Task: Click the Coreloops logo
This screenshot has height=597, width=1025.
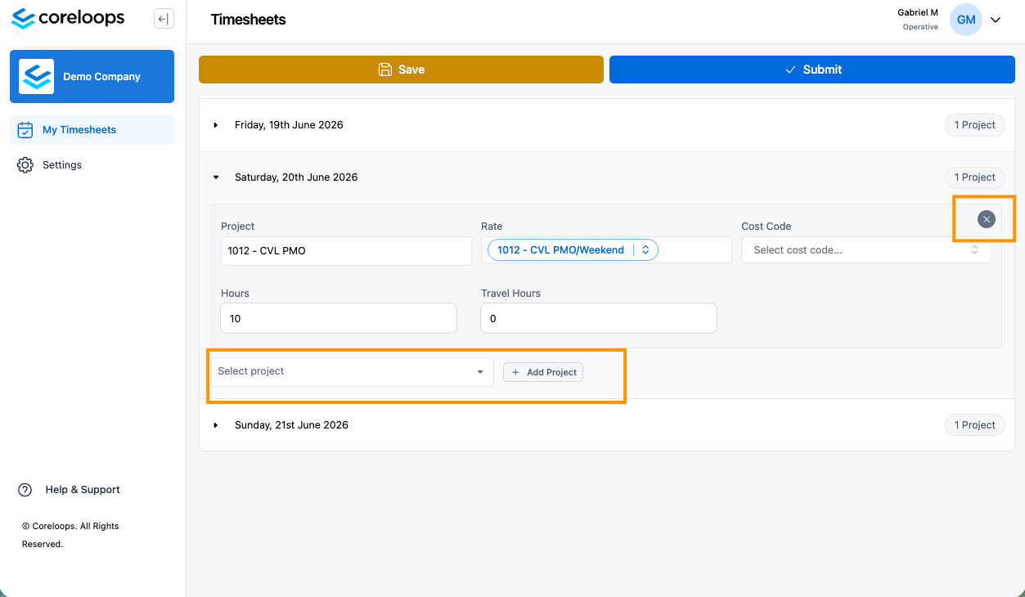Action: 68,18
